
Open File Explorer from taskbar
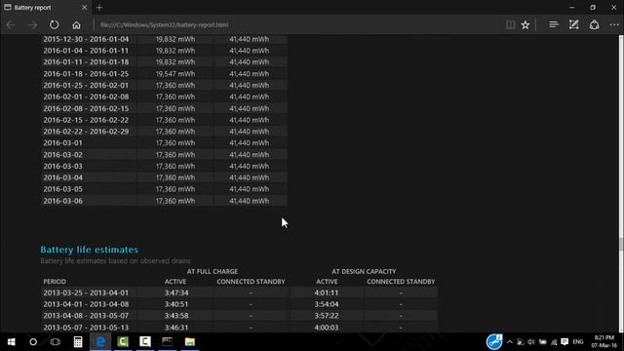[190, 342]
